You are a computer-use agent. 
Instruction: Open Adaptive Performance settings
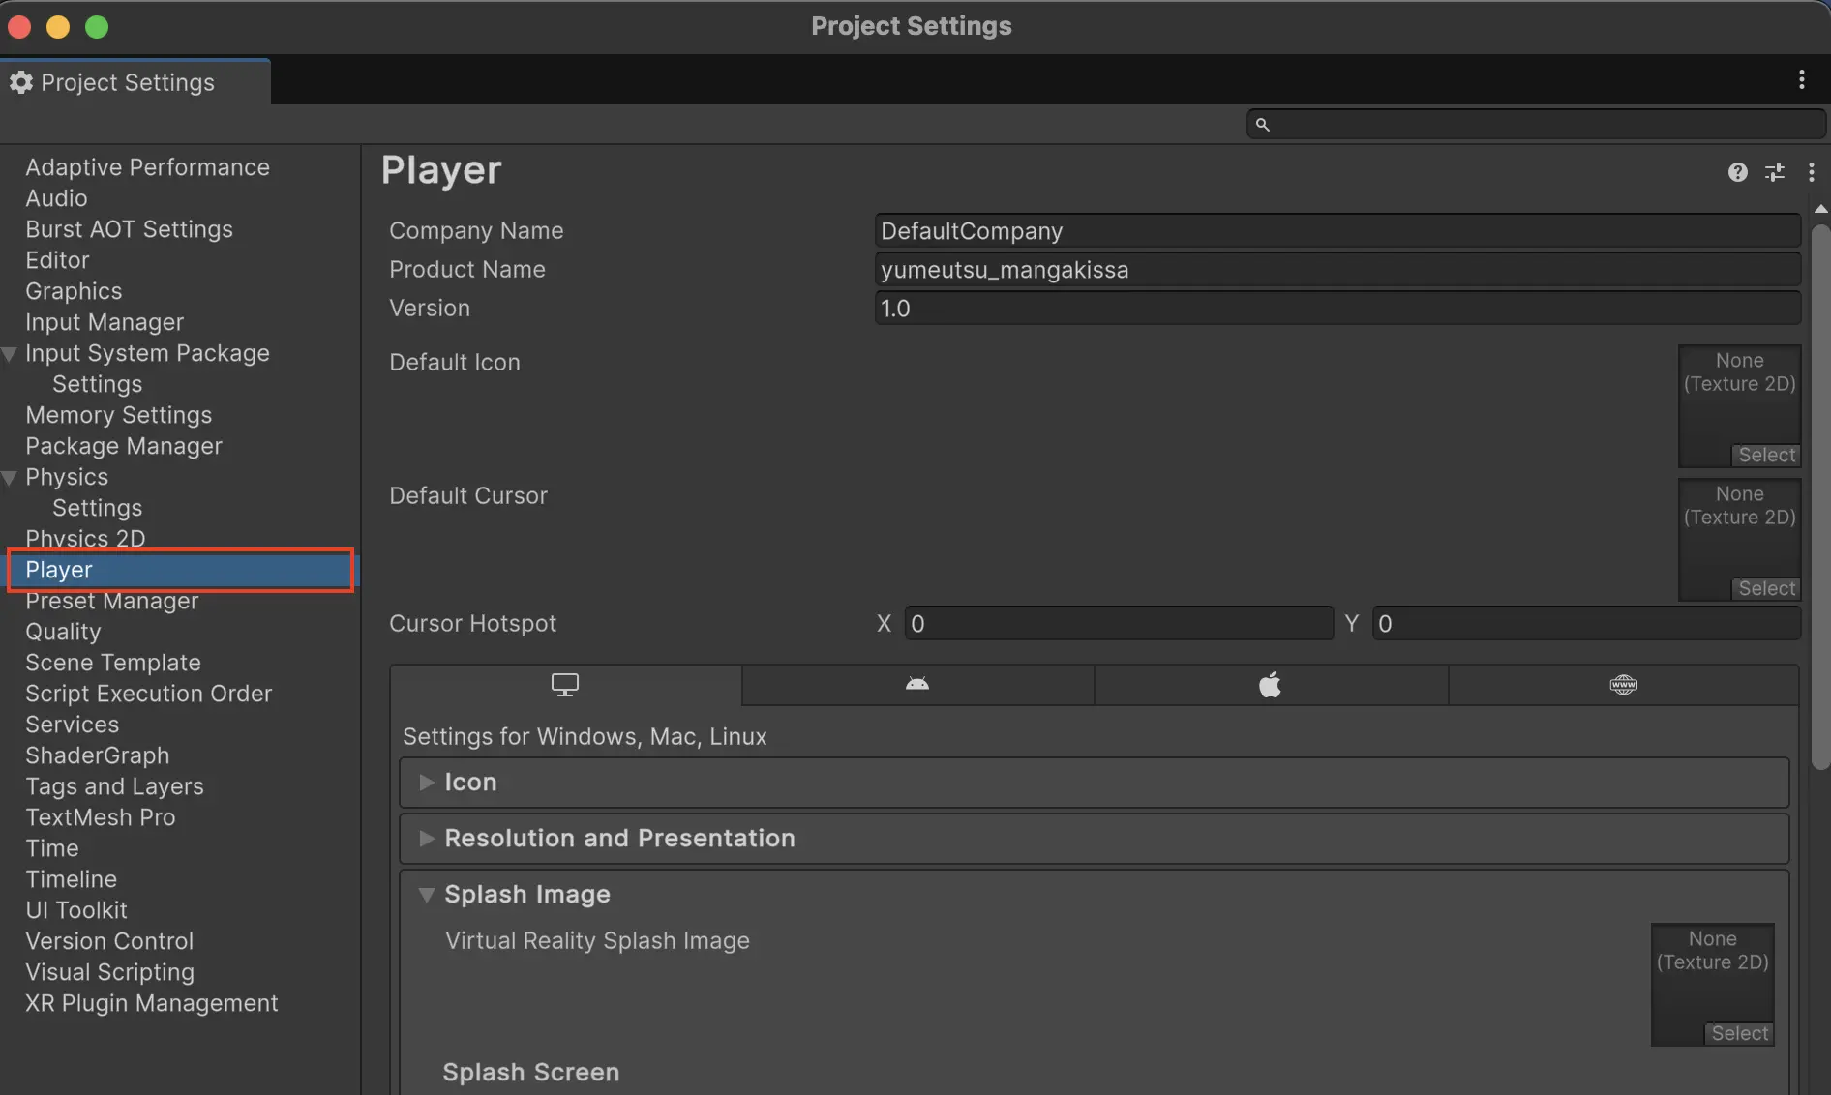(x=147, y=167)
